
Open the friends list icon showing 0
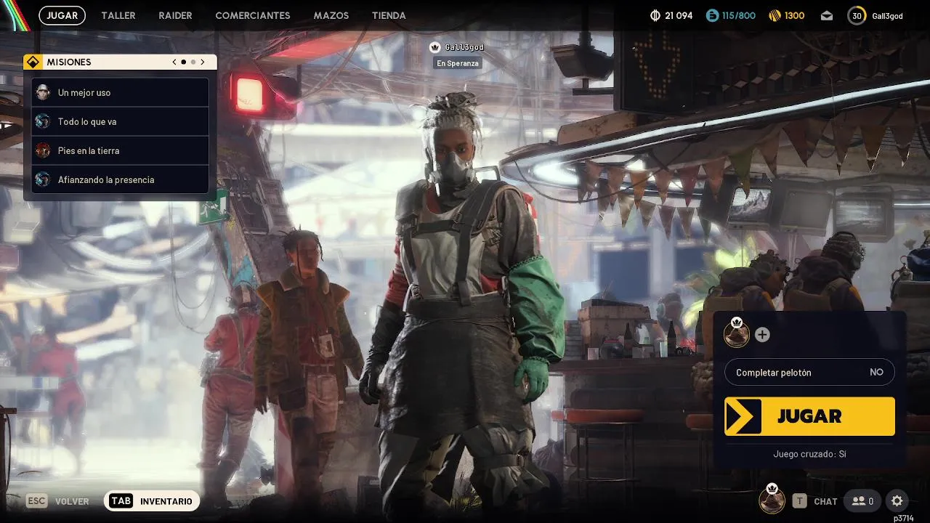(862, 501)
